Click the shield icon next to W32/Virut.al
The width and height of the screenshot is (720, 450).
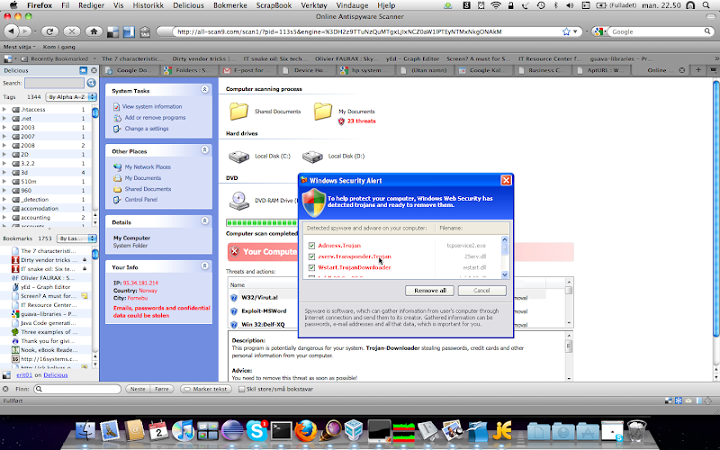tap(234, 298)
